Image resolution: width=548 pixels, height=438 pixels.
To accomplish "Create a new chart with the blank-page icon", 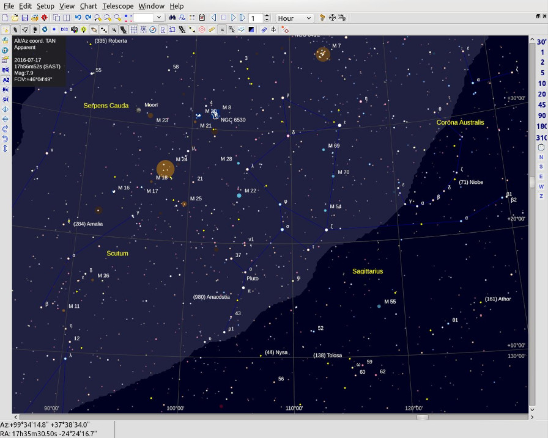I will point(6,18).
